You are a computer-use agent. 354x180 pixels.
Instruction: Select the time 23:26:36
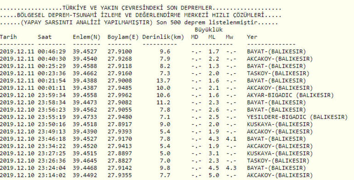point(51,161)
